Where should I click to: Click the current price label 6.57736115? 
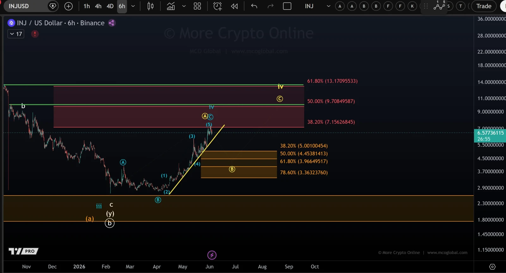(490, 133)
